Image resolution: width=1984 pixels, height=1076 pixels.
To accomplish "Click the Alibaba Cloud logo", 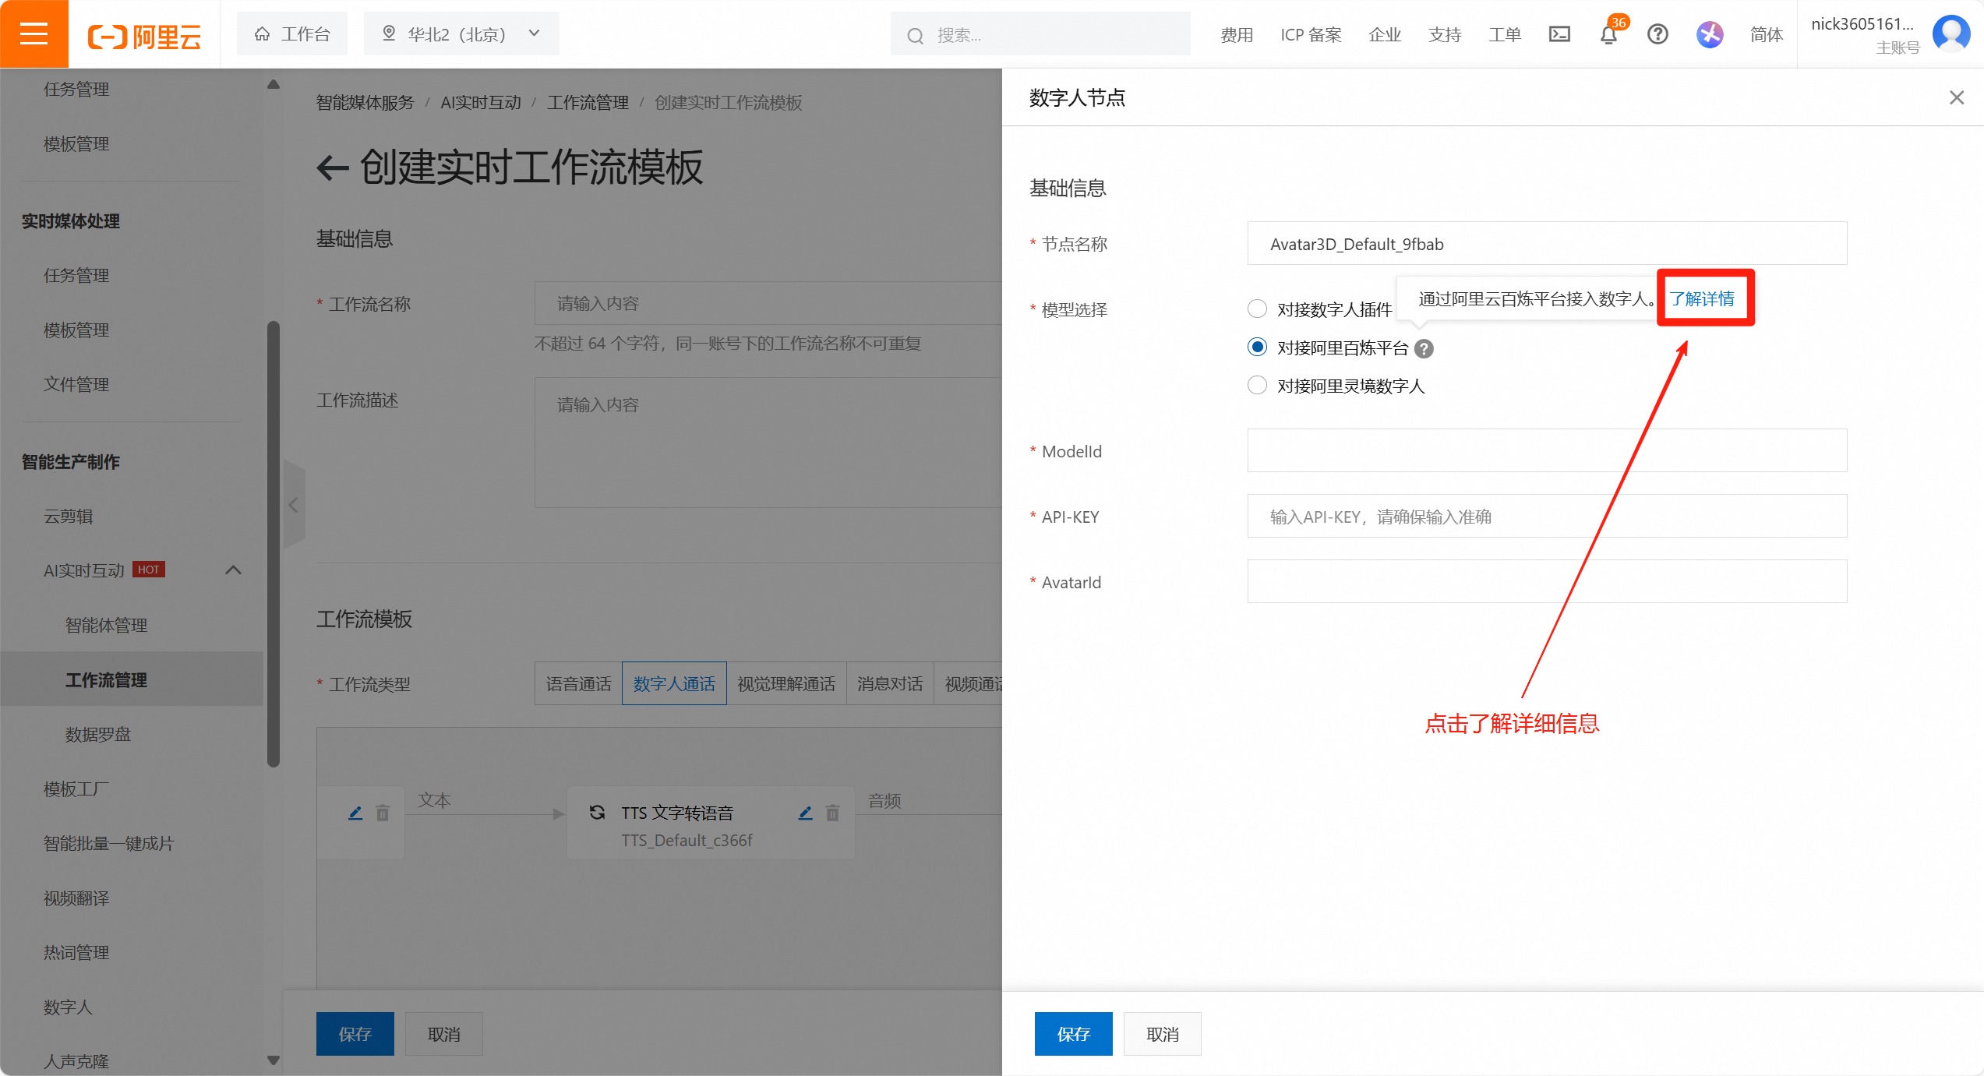I will [144, 35].
